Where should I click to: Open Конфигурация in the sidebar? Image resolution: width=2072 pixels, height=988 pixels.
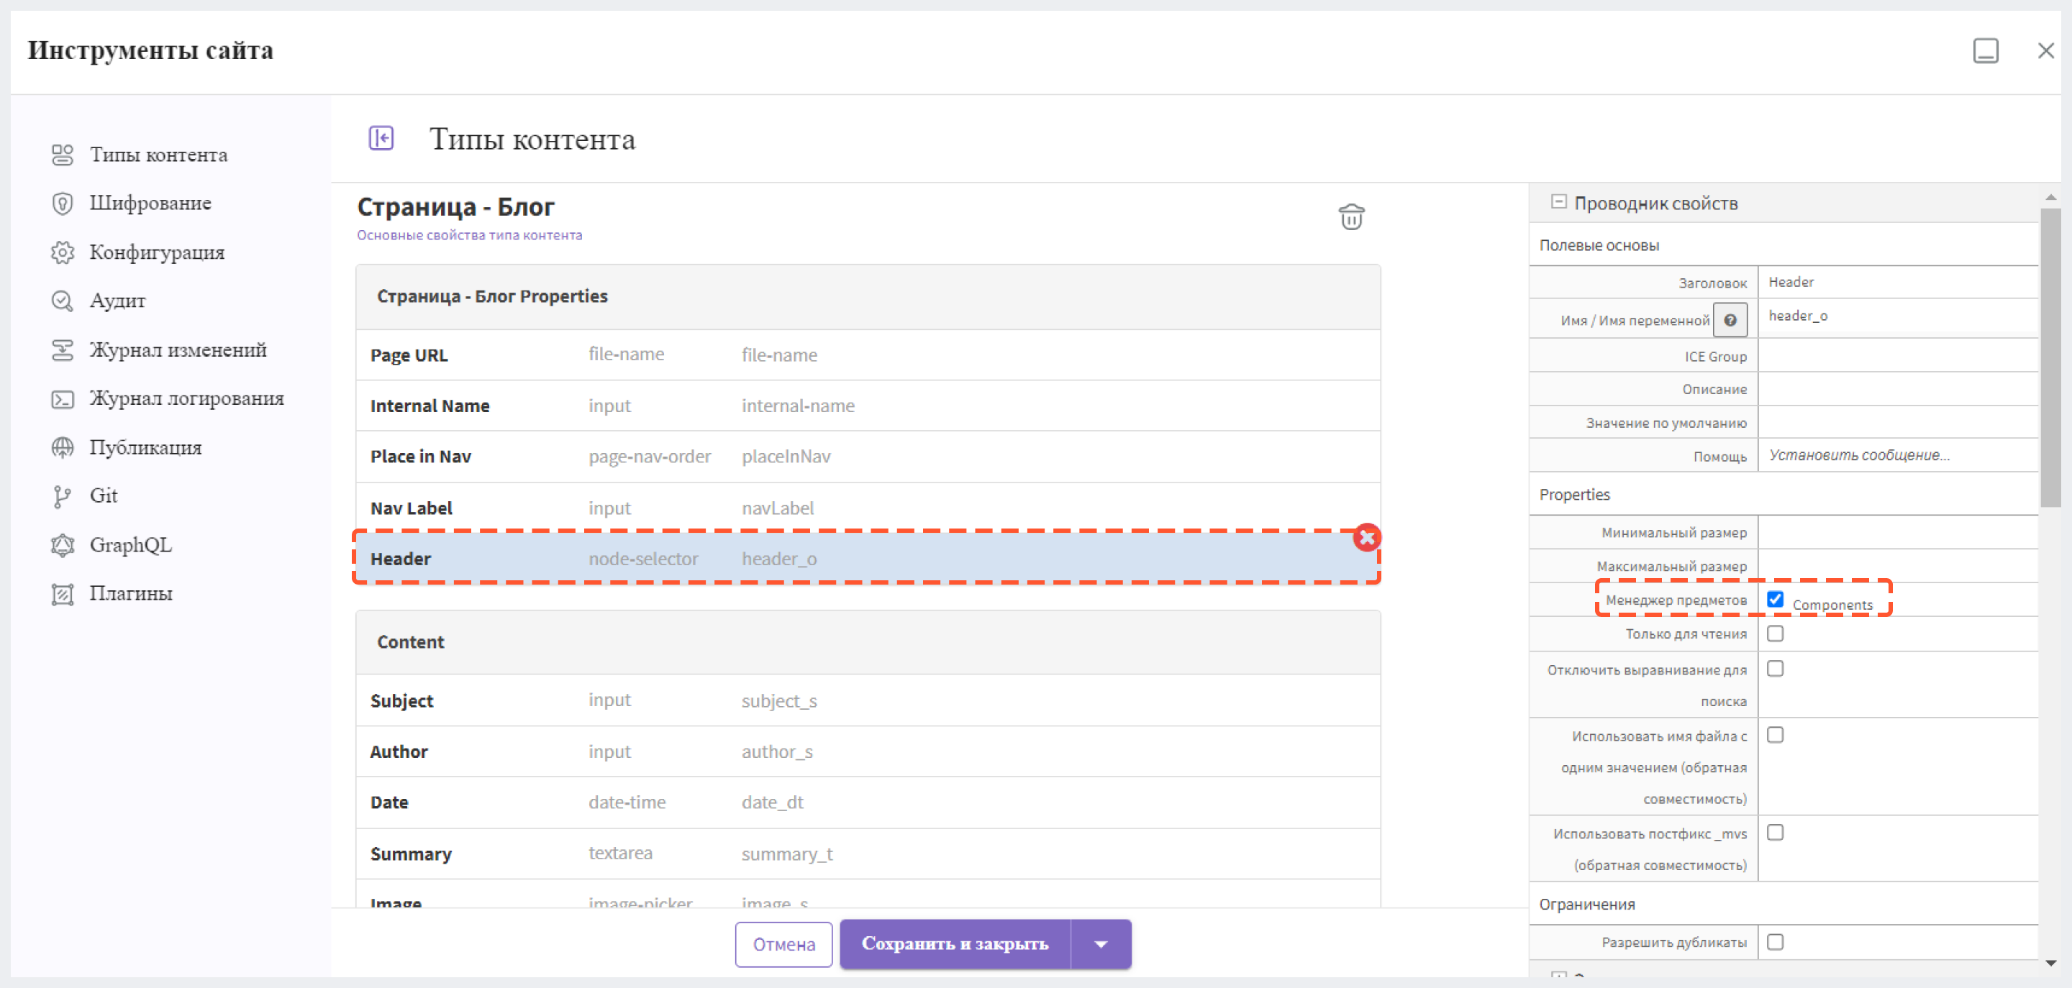click(x=157, y=252)
